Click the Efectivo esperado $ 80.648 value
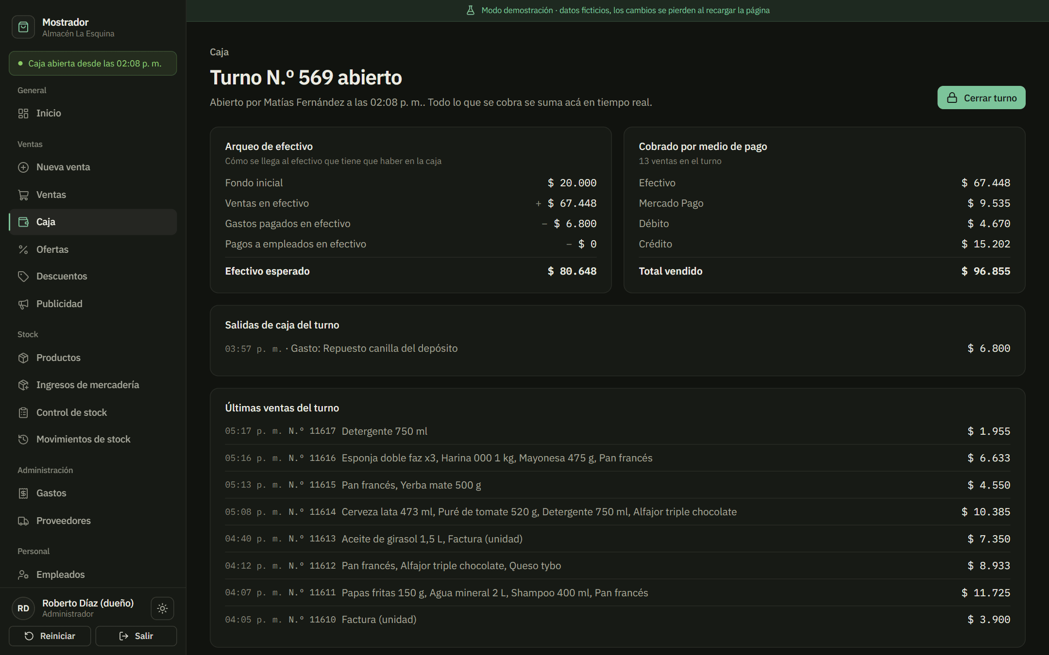The width and height of the screenshot is (1049, 655). (572, 271)
